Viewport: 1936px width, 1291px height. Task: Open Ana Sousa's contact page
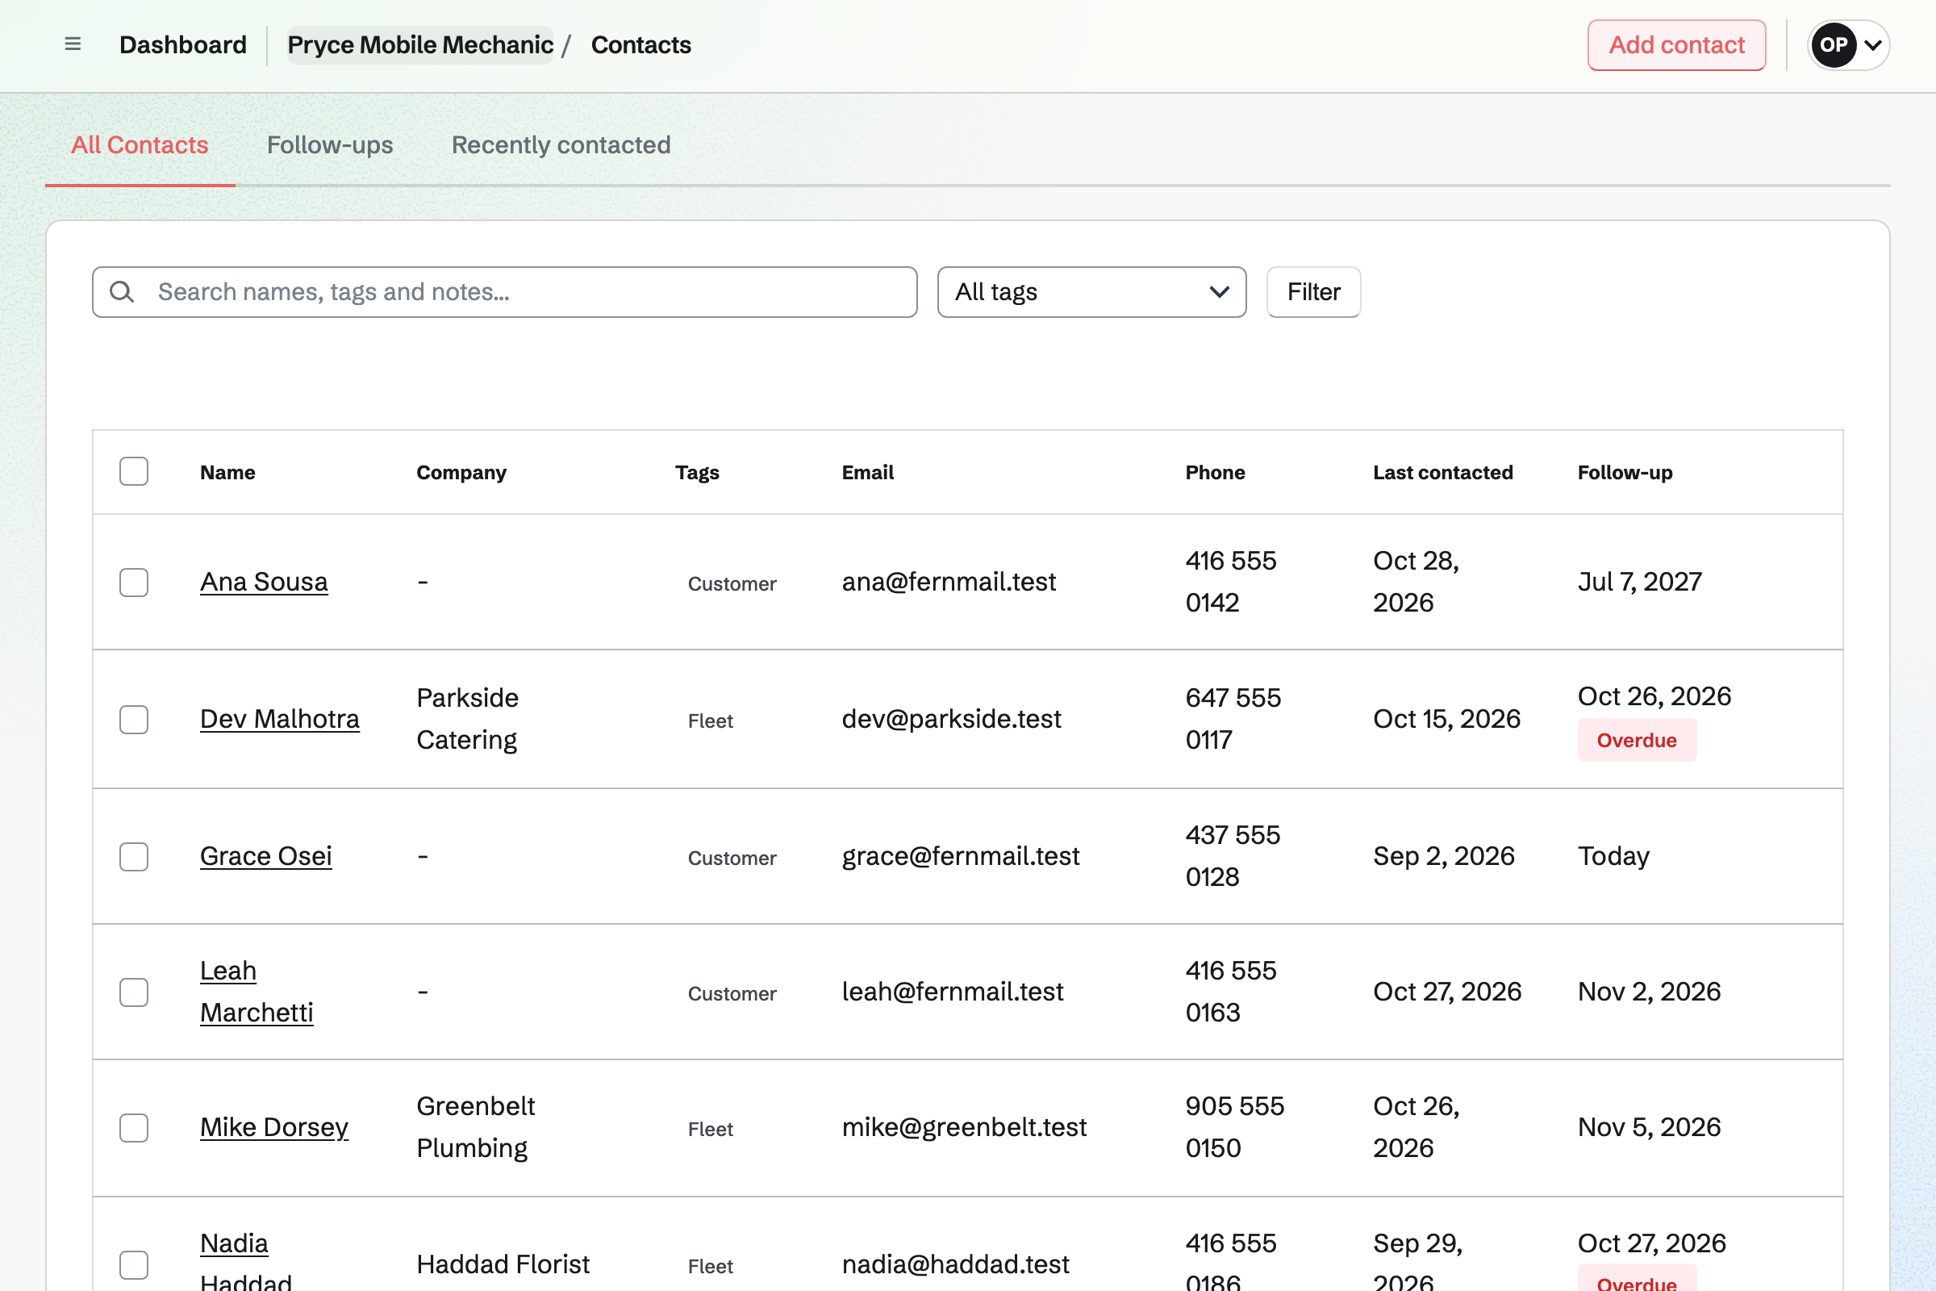265,581
